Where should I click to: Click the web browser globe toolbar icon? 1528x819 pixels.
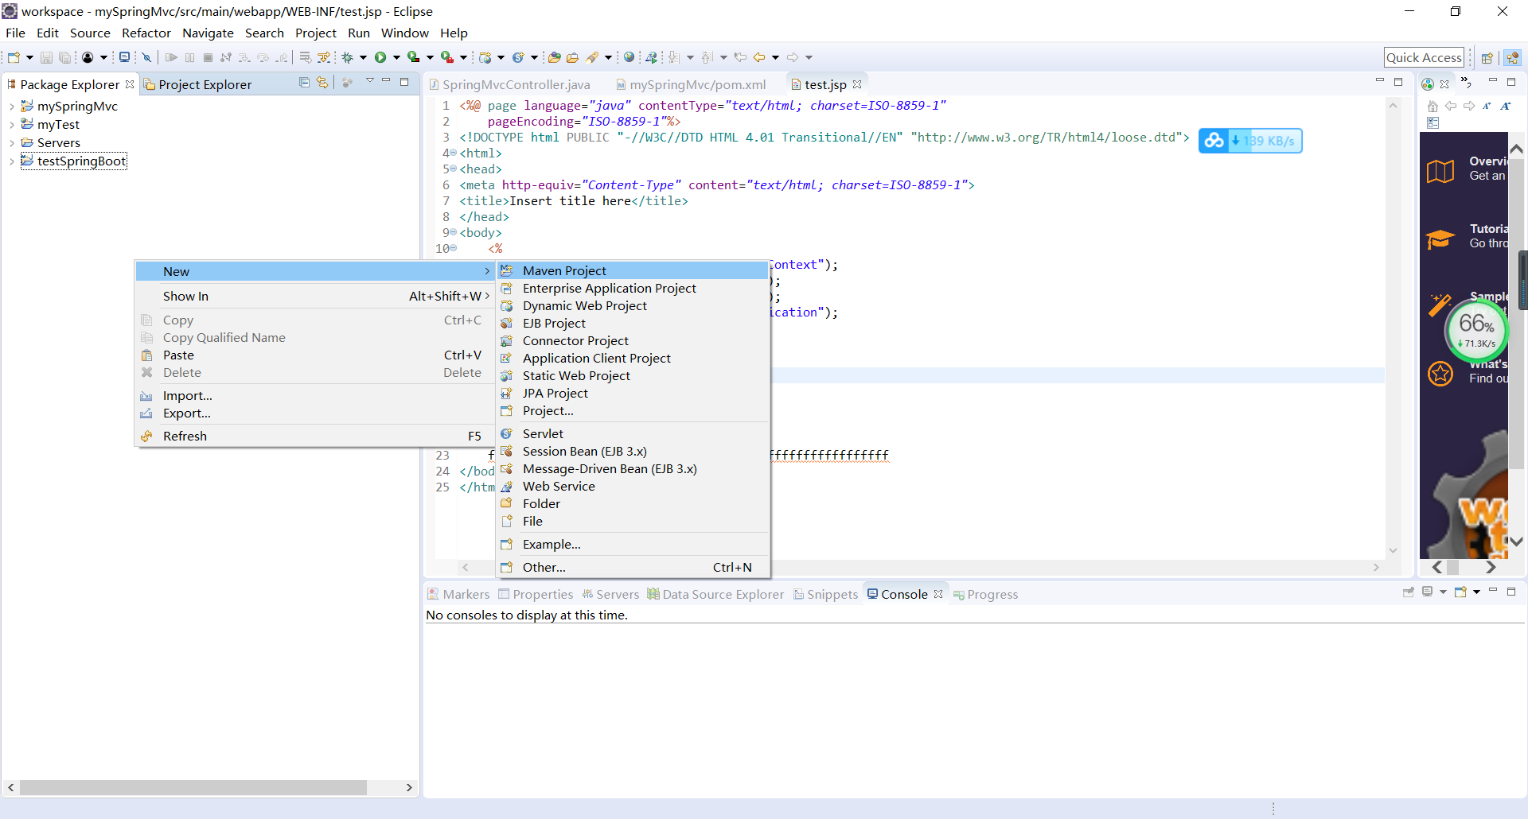[x=629, y=57]
